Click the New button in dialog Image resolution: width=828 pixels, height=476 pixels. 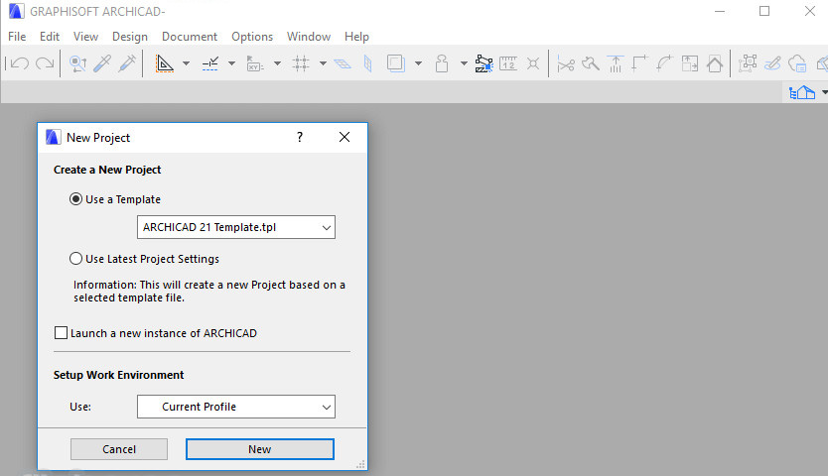point(260,449)
